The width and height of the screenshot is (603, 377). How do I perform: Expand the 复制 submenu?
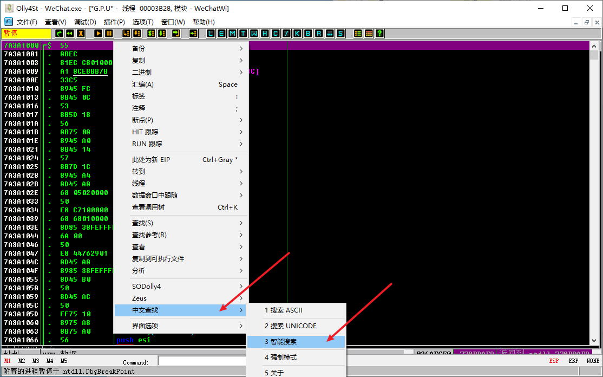point(180,61)
